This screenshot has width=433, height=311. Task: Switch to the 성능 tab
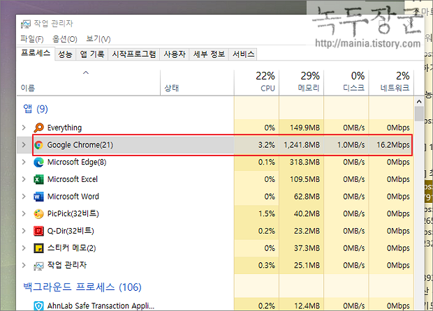click(x=65, y=54)
